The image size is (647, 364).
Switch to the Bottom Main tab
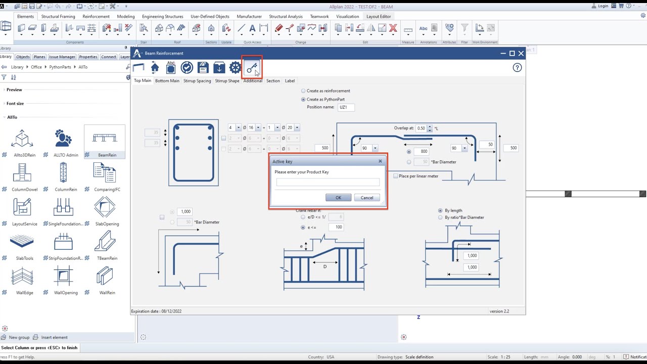point(167,81)
